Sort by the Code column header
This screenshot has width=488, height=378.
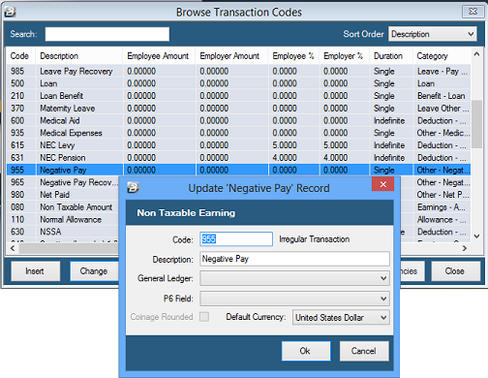click(21, 56)
